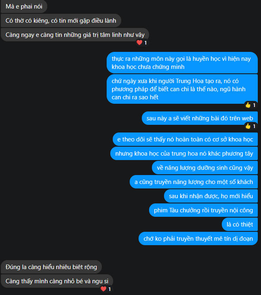Select 'nhưng khoa học của trung hoa' bubble
This screenshot has height=295, width=261.
point(184,154)
